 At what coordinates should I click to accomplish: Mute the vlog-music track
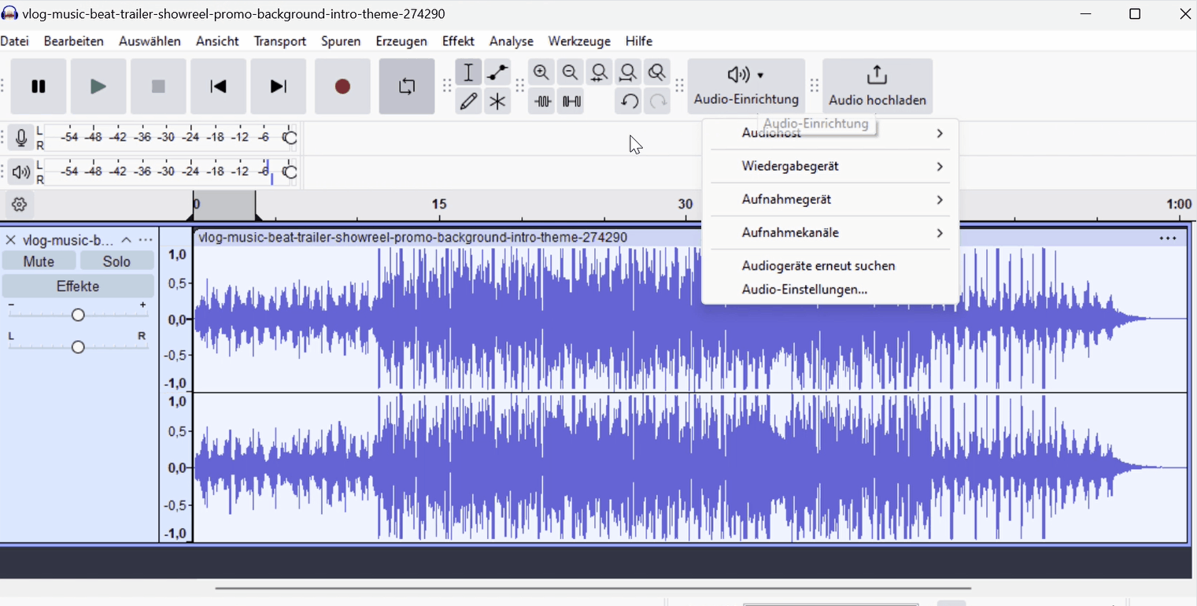click(39, 261)
